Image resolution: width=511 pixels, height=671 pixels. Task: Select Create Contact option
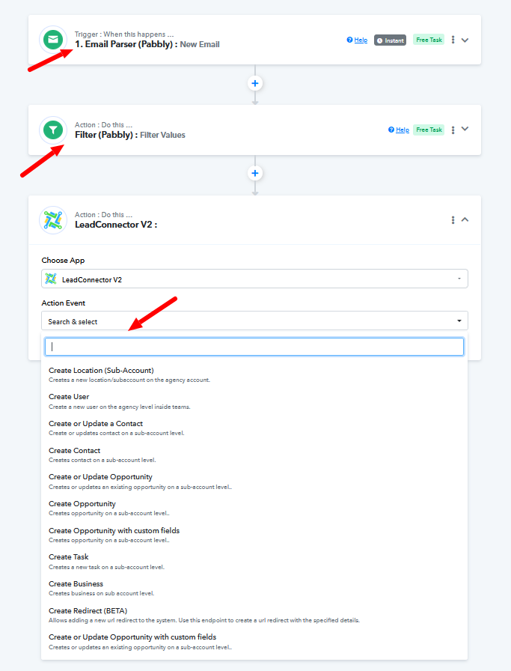[x=254, y=455]
